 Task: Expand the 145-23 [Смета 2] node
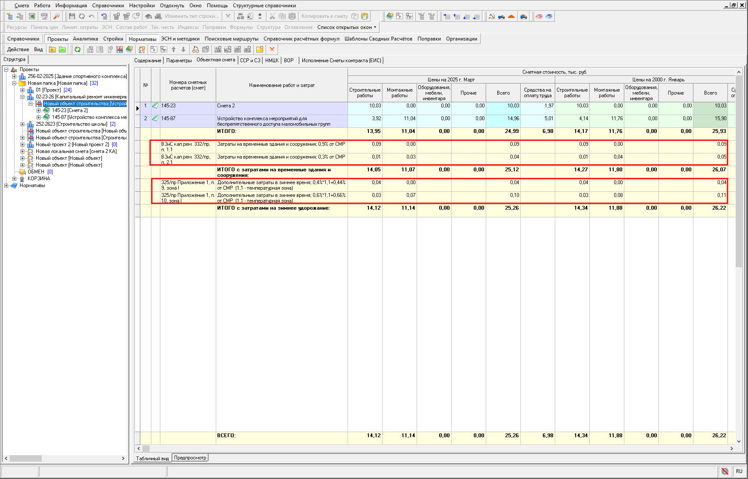(39, 110)
